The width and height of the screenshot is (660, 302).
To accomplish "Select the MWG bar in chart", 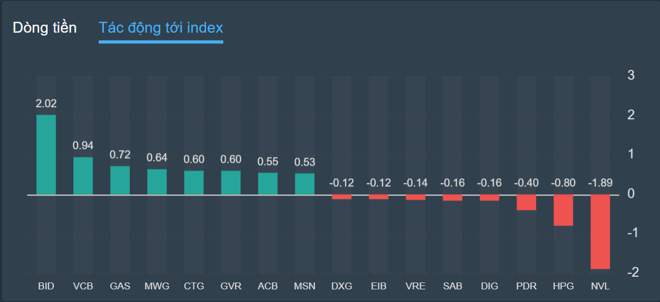I will tap(157, 182).
